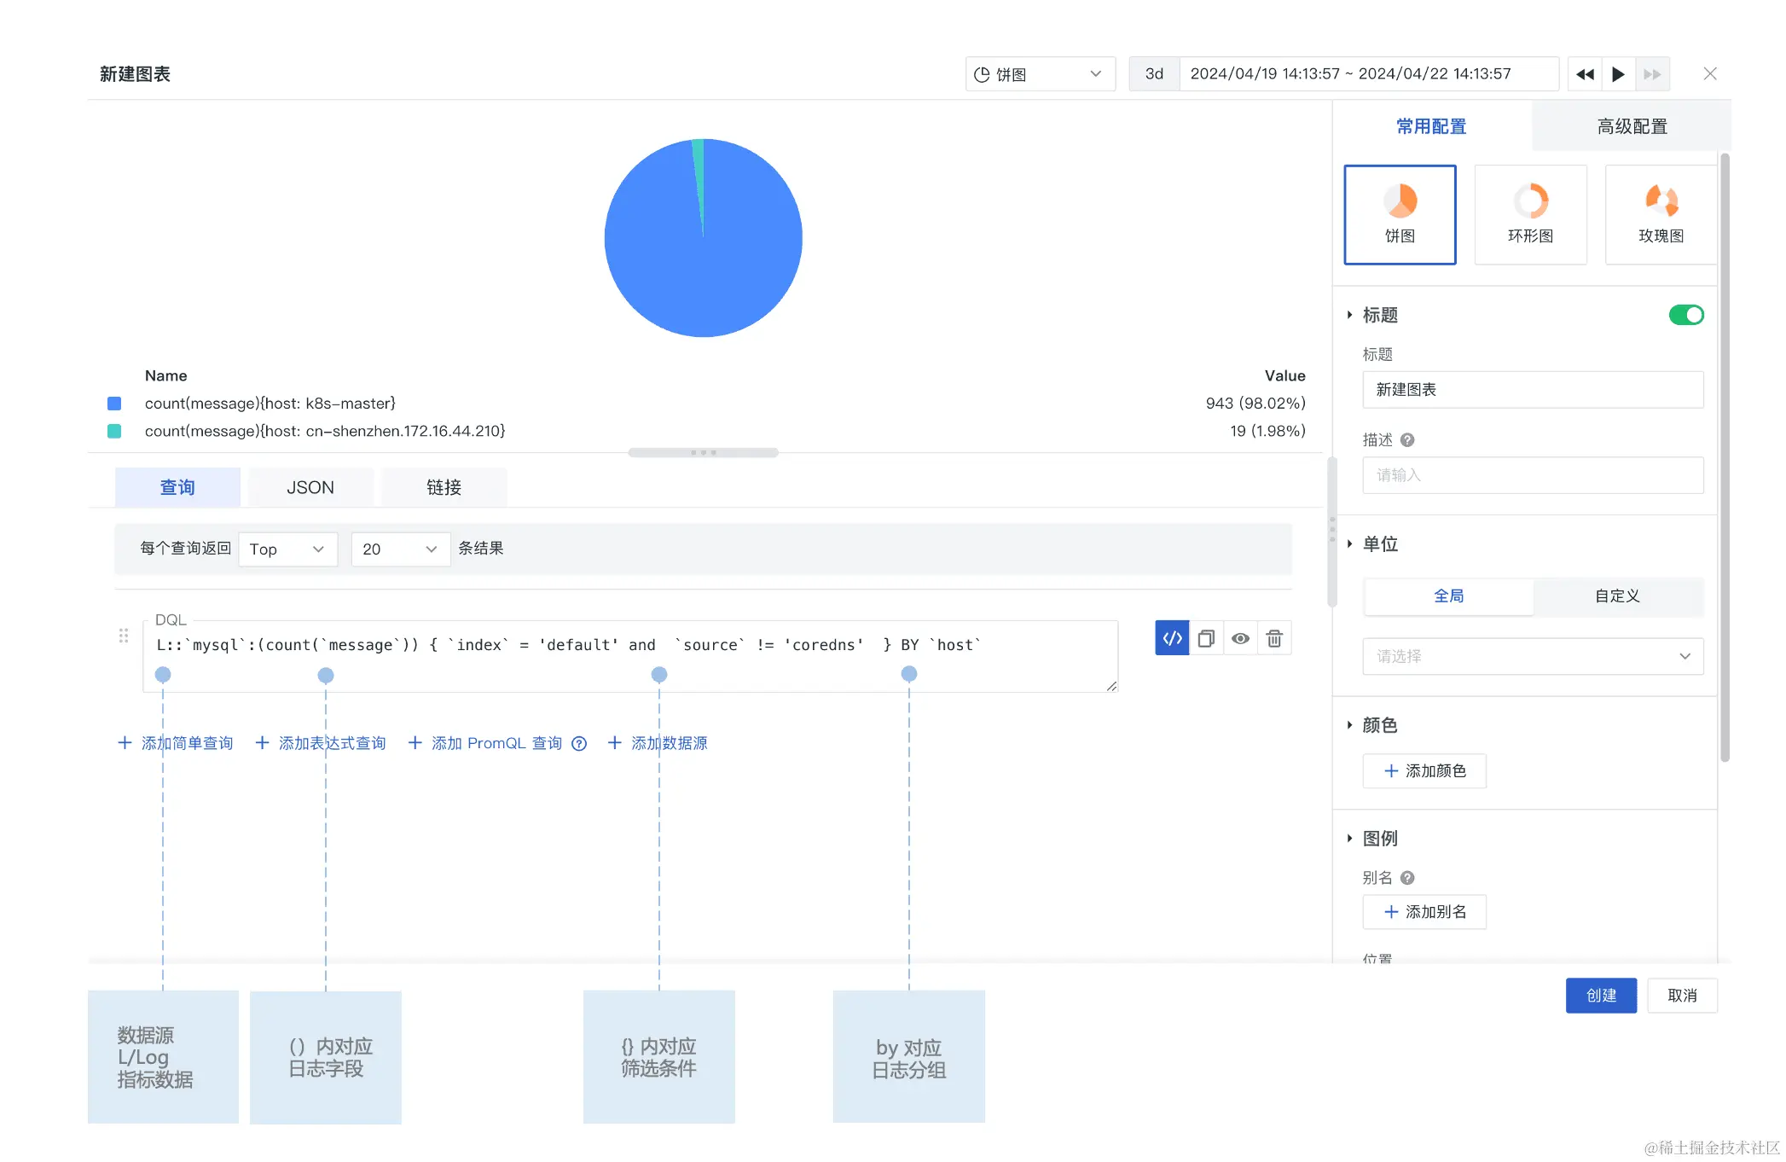Click 添加颜色 button
The height and width of the screenshot is (1162, 1786).
point(1424,771)
